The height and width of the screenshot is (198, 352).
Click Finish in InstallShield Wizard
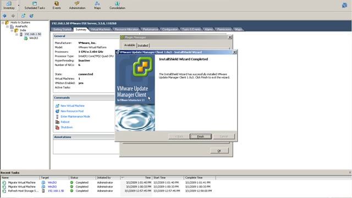point(200,136)
